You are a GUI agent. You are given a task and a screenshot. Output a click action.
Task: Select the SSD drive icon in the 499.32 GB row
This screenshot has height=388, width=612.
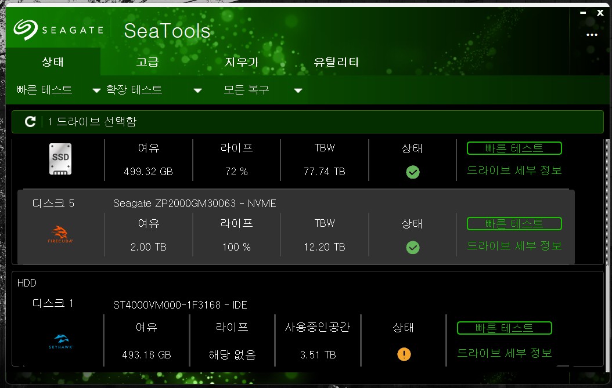click(x=60, y=159)
